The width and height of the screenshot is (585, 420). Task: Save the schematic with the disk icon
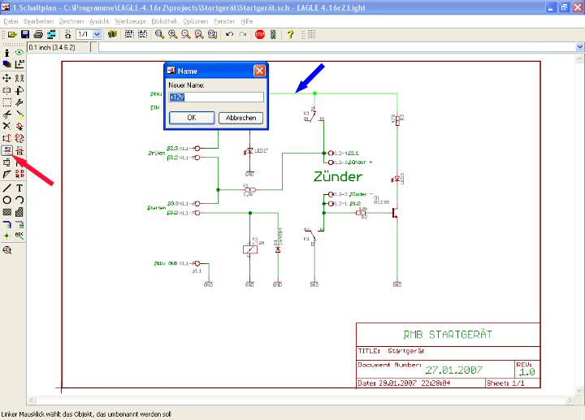coord(25,35)
